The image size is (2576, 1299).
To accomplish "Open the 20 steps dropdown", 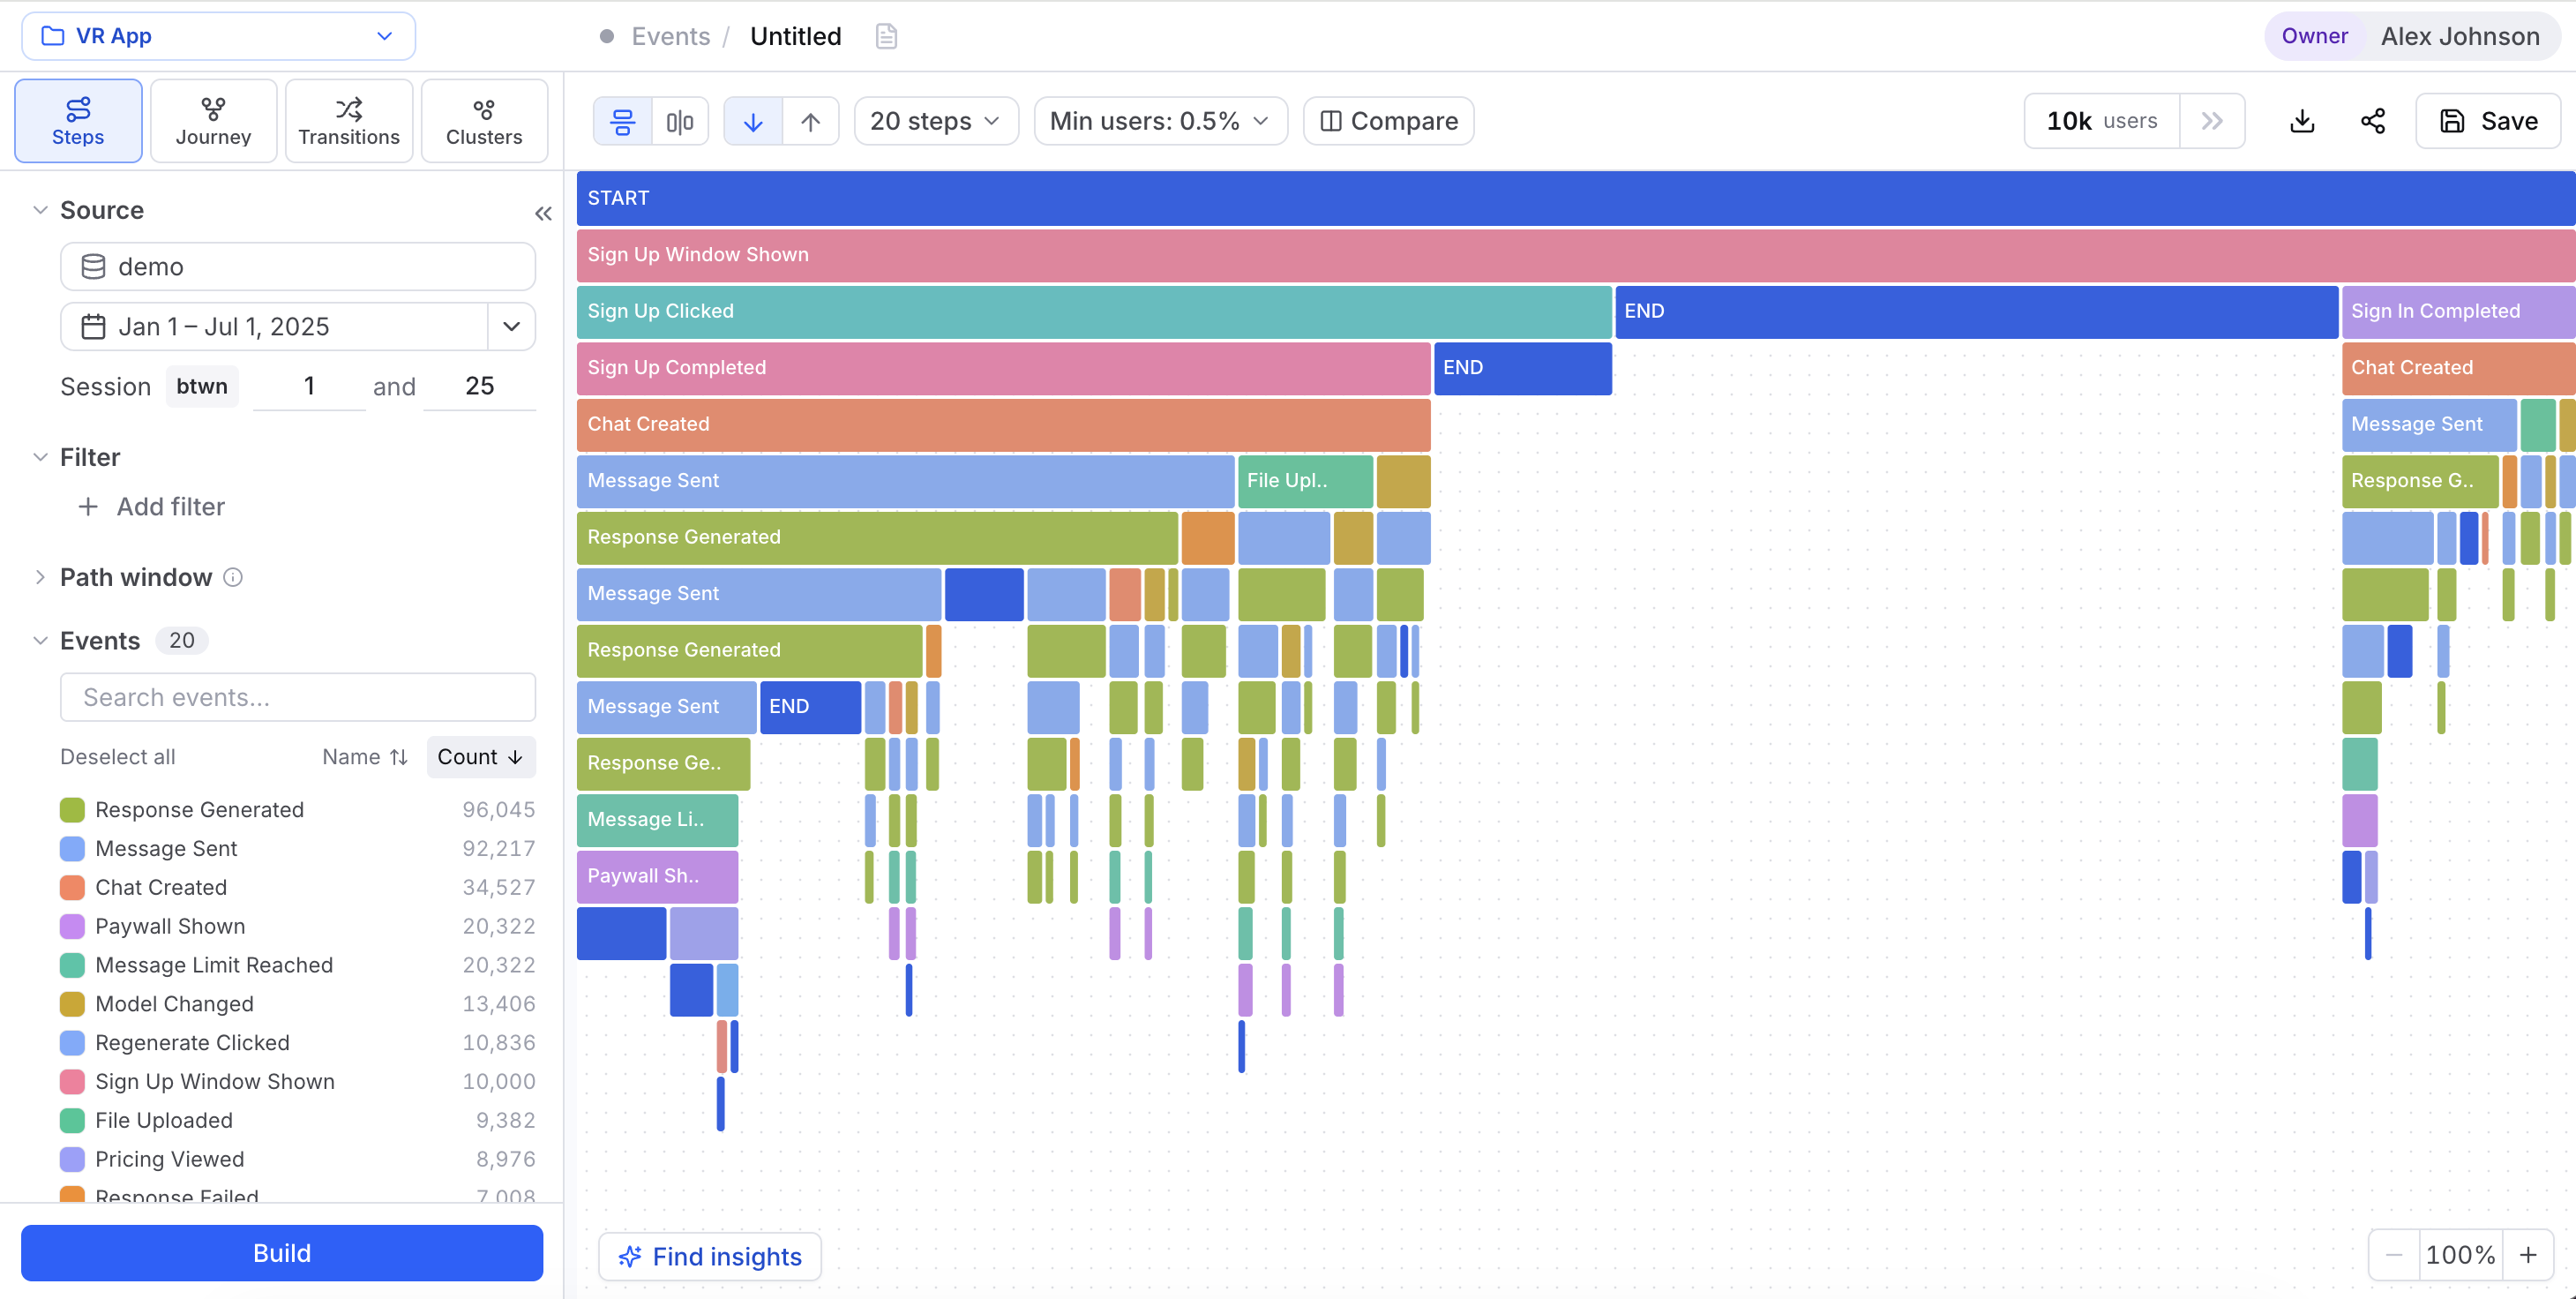I will coord(935,121).
